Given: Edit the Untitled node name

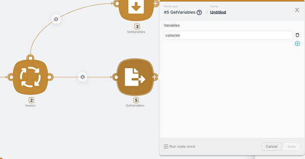Looking at the screenshot, I should (x=218, y=12).
